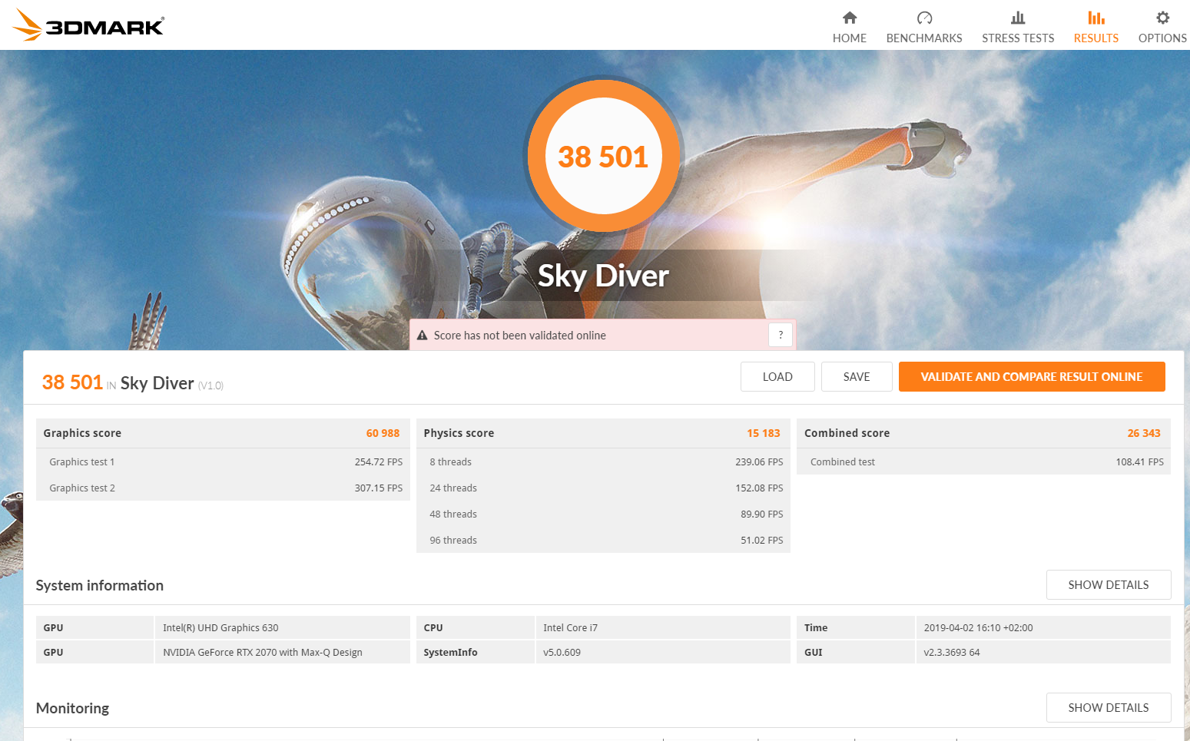The image size is (1190, 741).
Task: Click the 3DMark logo
Action: click(88, 25)
